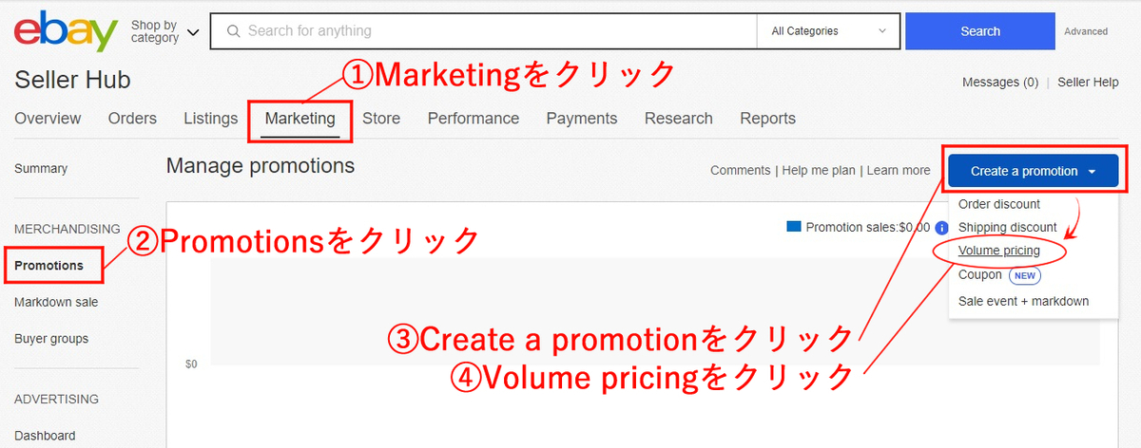The height and width of the screenshot is (448, 1141).
Task: Click the promotion sales info icon
Action: (941, 228)
